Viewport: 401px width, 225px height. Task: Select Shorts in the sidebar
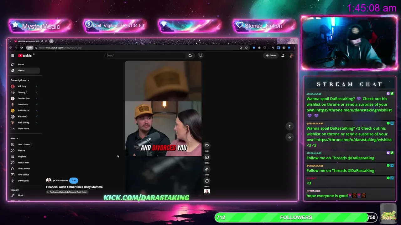24,71
